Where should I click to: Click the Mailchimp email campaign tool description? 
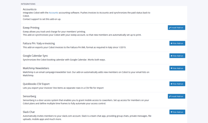(x=86, y=74)
